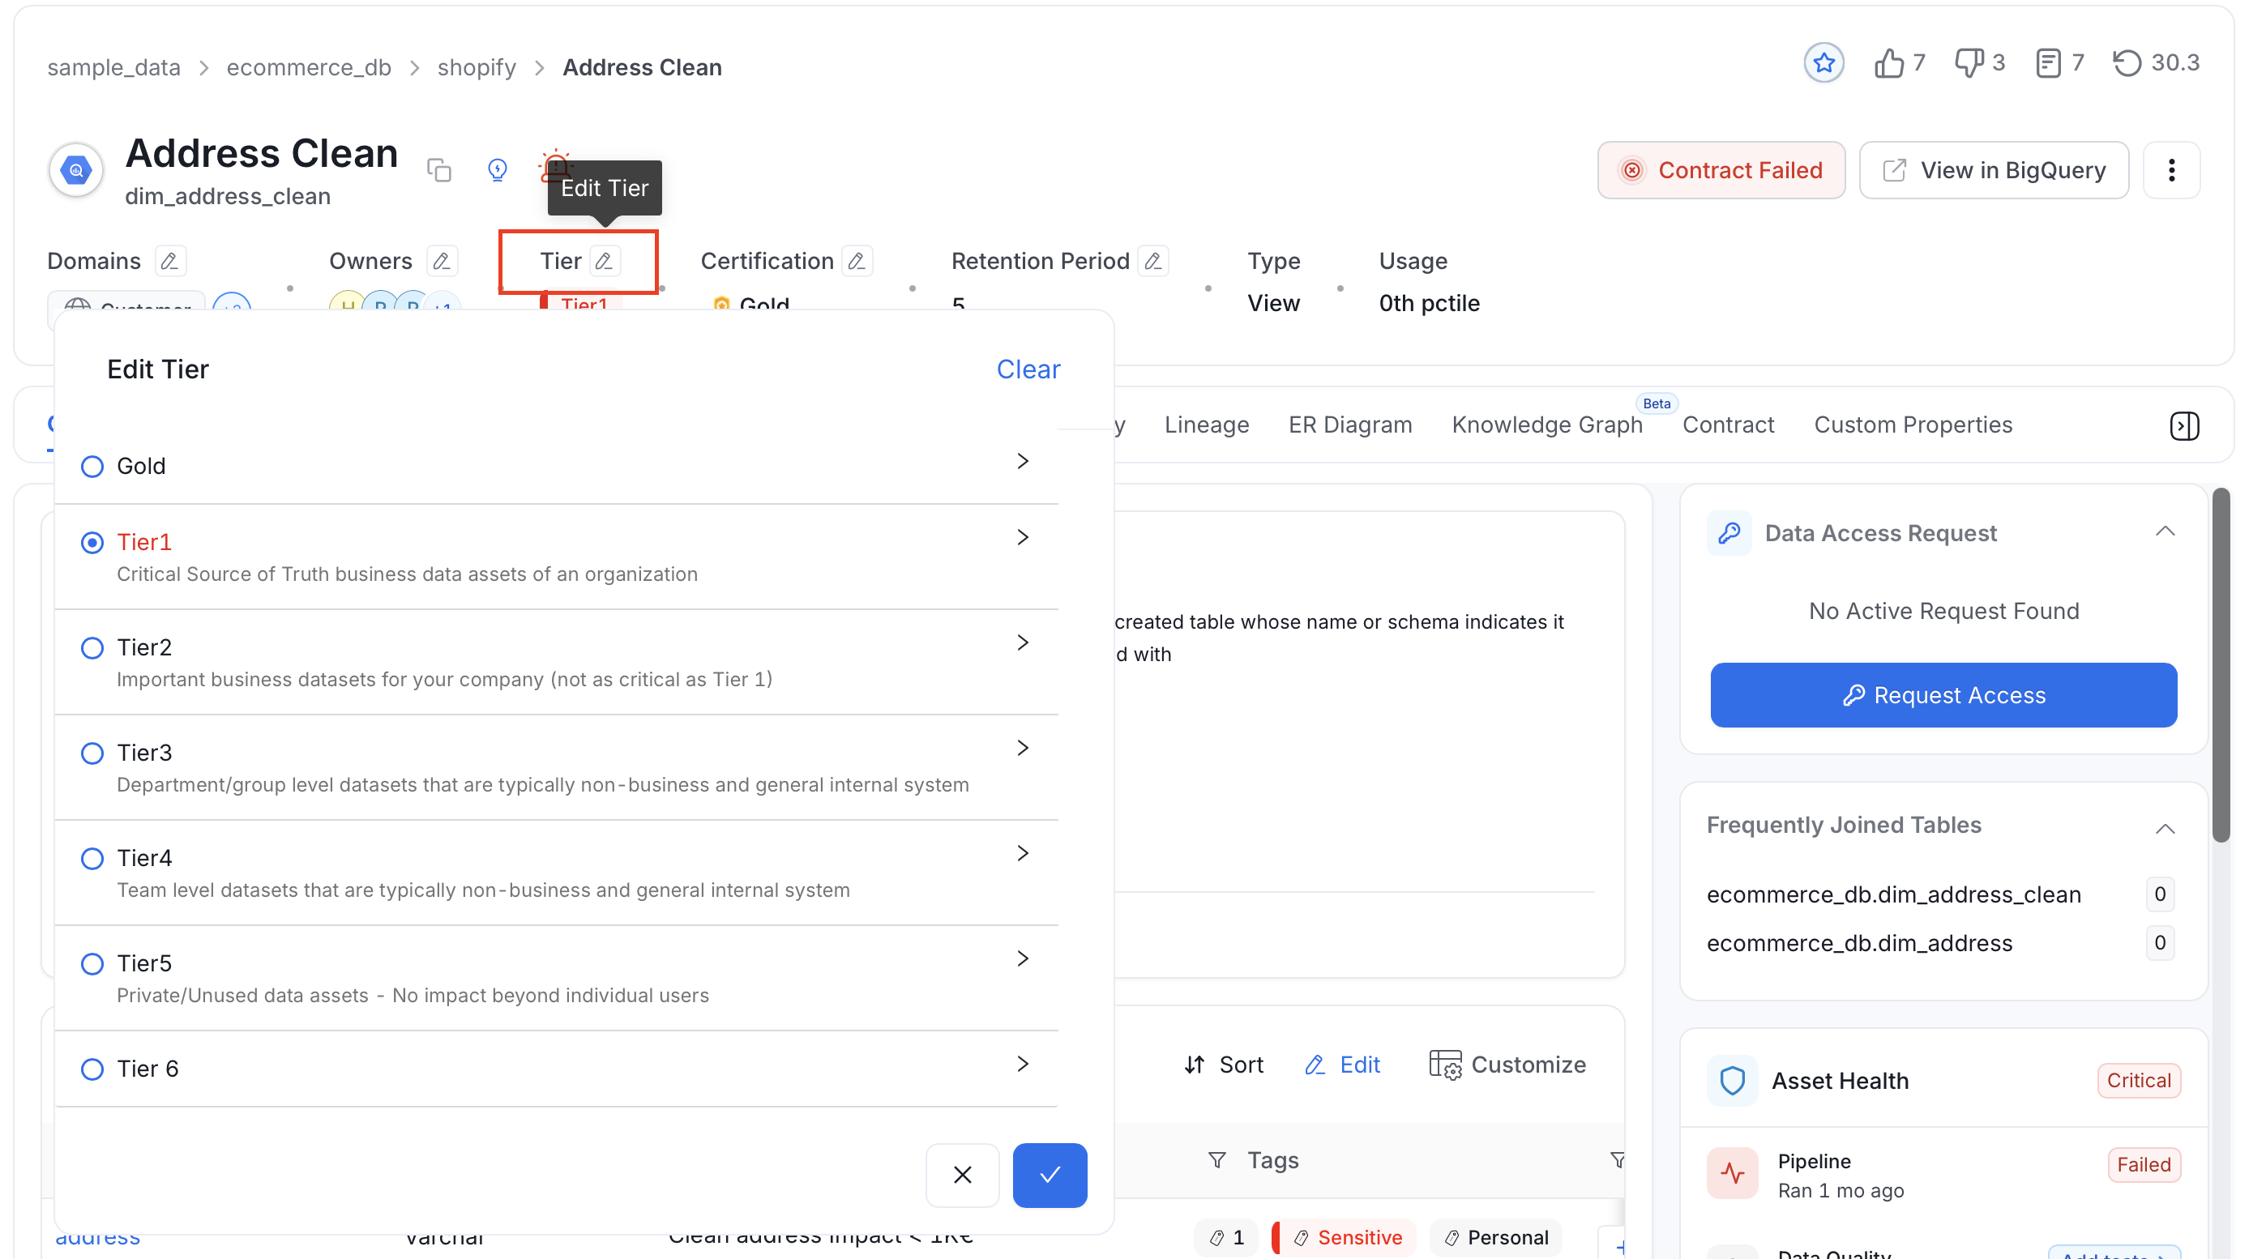Image resolution: width=2266 pixels, height=1259 pixels.
Task: Select the Tier2 radio button
Action: point(92,649)
